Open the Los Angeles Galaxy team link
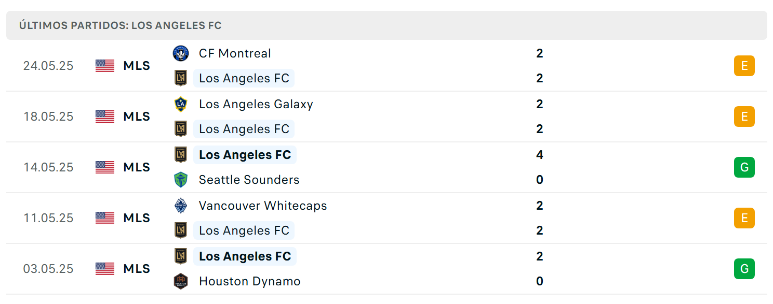 pos(256,104)
